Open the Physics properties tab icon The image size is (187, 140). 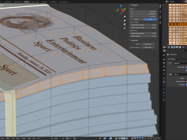pos(164,89)
